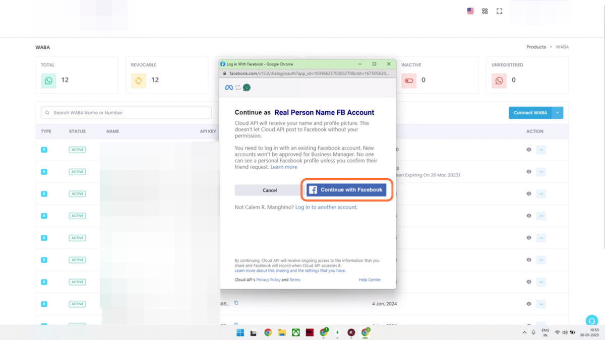Click the green WhatsApp logo in login popup
Screen dimensions: 605x340
tap(247, 88)
